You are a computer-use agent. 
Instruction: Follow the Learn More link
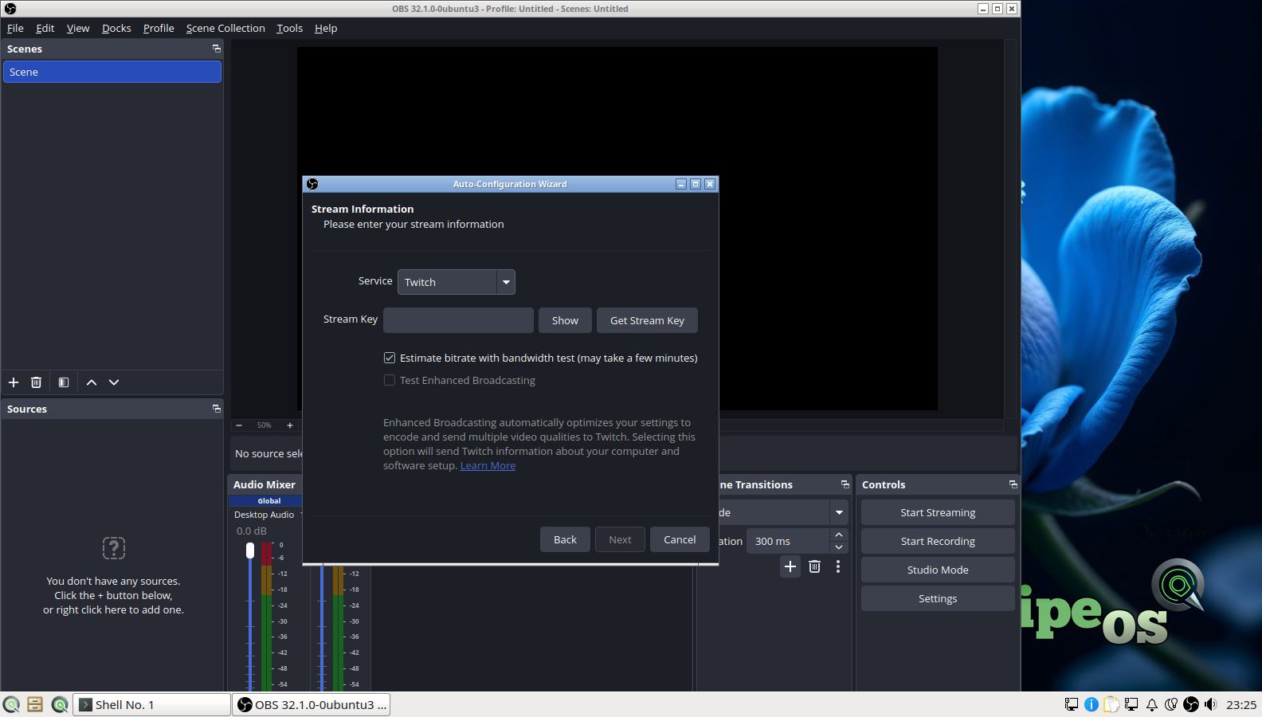coord(488,465)
